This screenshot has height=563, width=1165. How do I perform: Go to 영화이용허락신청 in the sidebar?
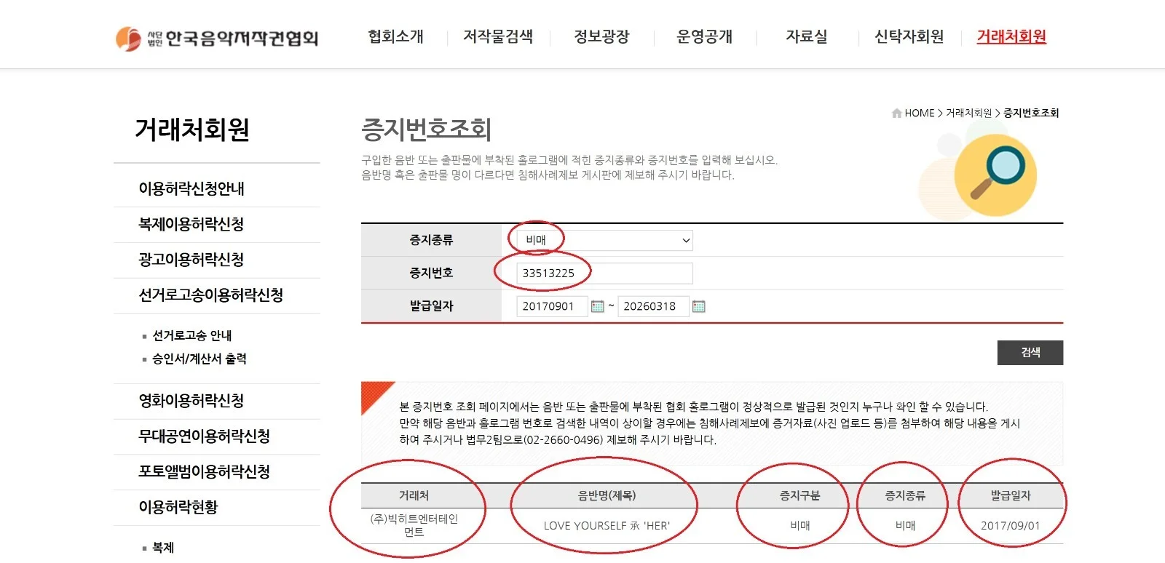(x=191, y=401)
